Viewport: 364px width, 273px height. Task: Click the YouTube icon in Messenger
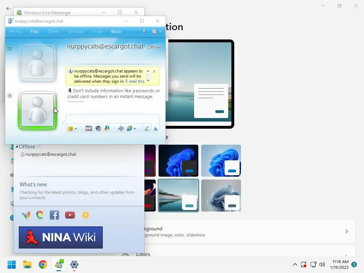pos(70,215)
